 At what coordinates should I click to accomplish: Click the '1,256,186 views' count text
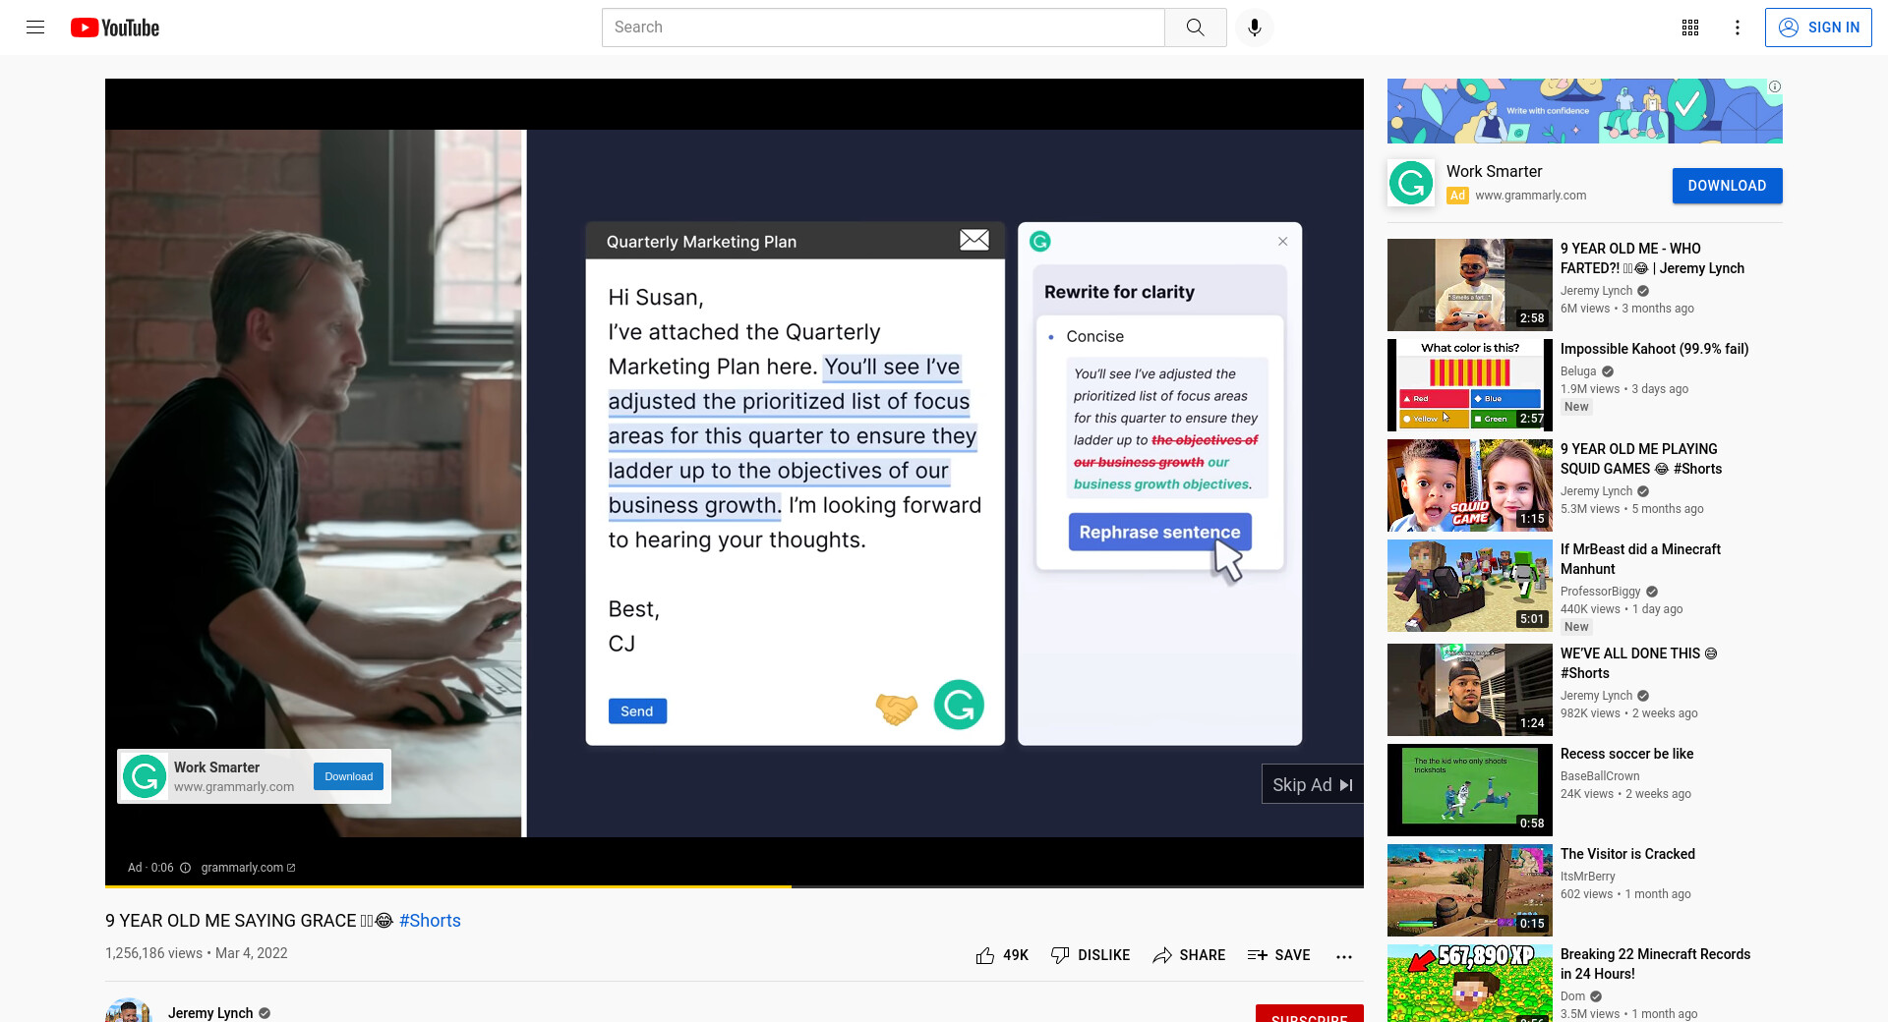153,953
